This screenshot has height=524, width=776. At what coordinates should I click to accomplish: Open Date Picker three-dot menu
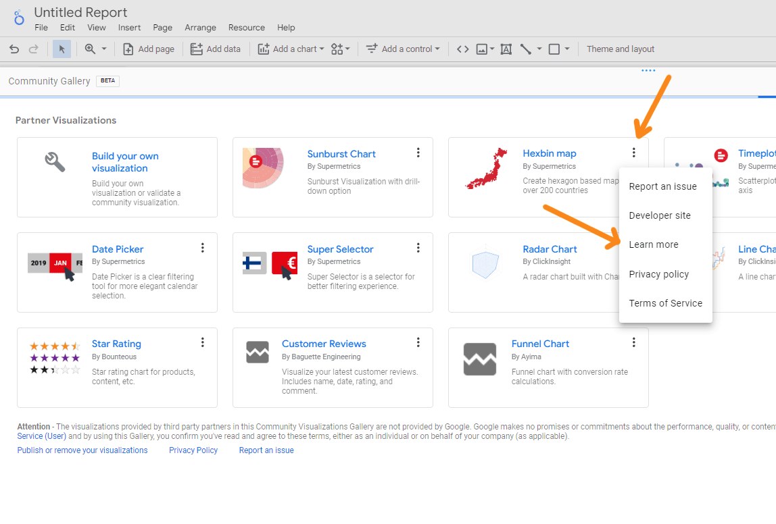click(202, 248)
